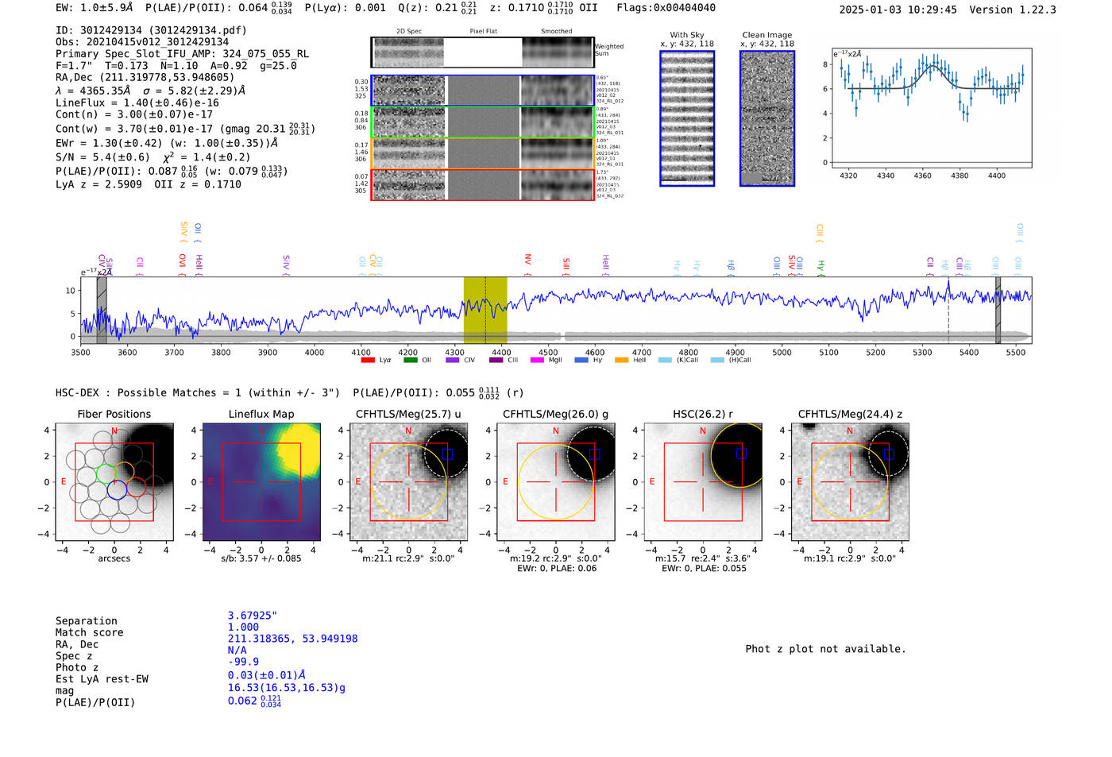Click the magenta MgII legend swatch
This screenshot has width=1112, height=757.
[x=538, y=360]
